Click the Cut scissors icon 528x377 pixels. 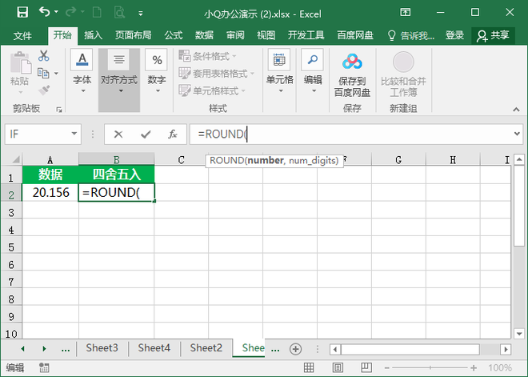[x=44, y=55]
